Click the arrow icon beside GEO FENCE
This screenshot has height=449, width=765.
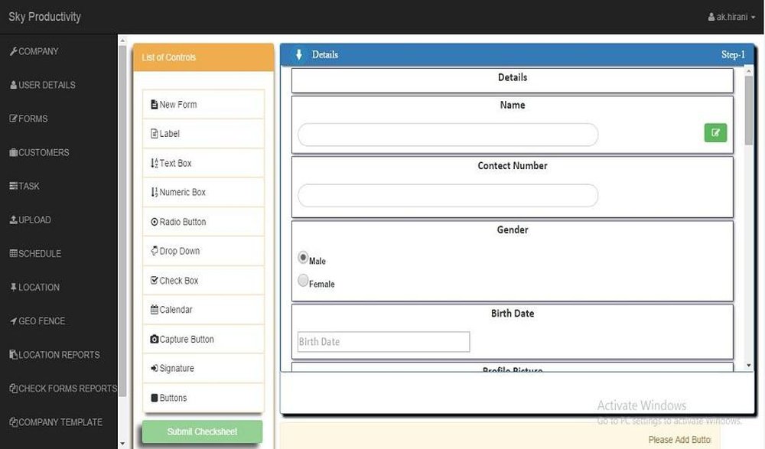(x=14, y=321)
